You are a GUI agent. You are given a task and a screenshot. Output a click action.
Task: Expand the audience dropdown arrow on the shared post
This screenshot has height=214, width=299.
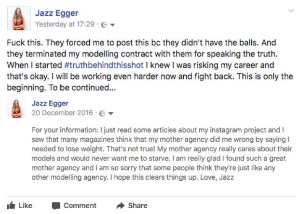coord(110,114)
